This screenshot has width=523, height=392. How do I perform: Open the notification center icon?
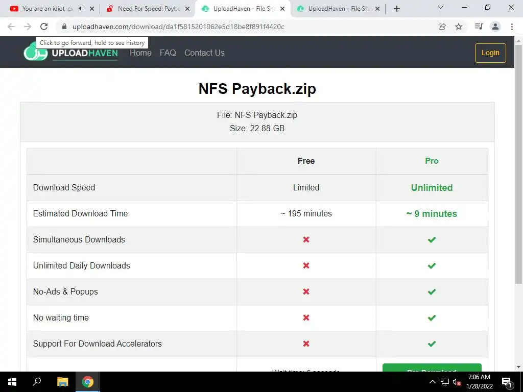(507, 382)
